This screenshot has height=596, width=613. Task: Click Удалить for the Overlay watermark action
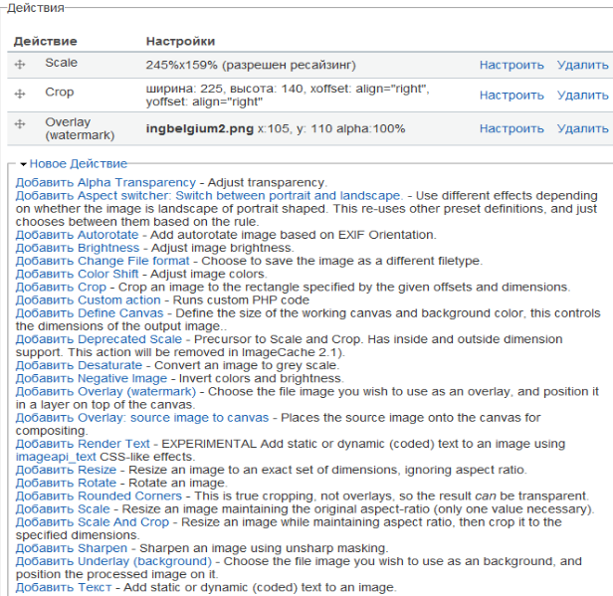[x=582, y=128]
